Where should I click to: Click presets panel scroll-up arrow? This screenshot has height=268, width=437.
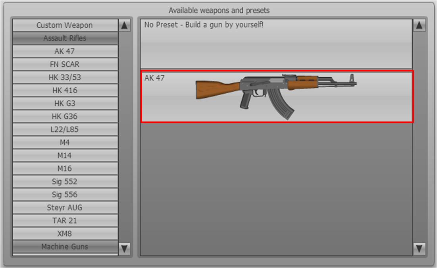pyautogui.click(x=419, y=25)
